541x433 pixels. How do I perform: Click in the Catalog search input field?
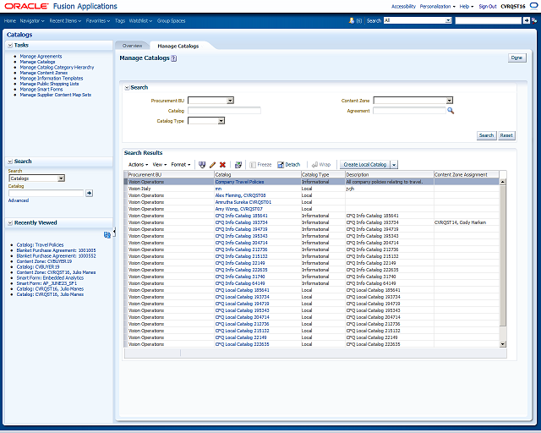point(224,111)
